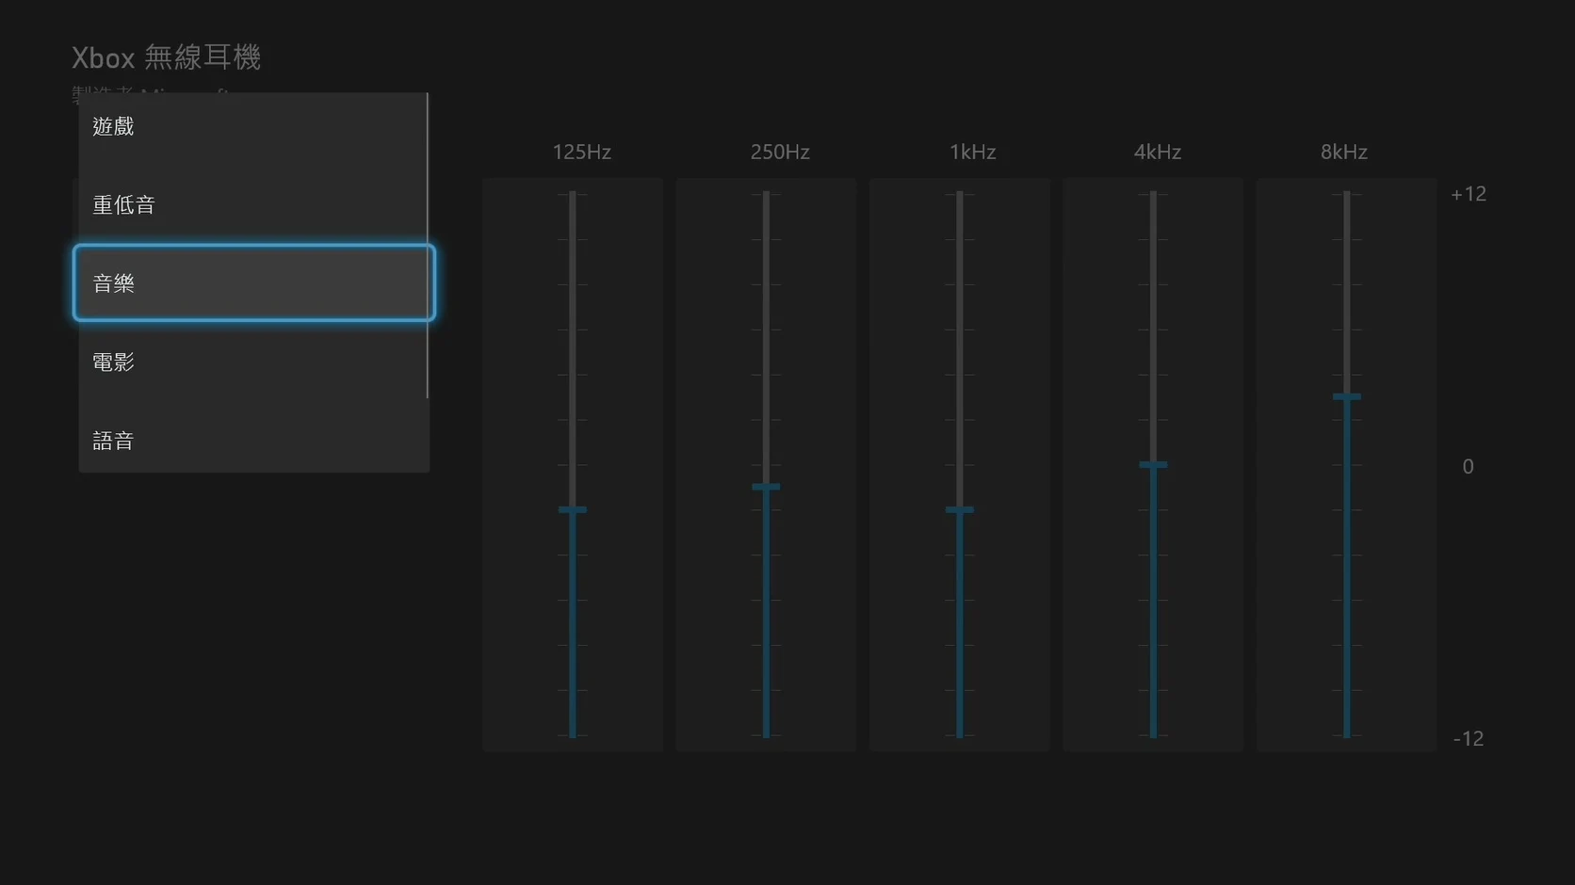
Task: Click the 125Hz frequency label
Action: point(581,152)
